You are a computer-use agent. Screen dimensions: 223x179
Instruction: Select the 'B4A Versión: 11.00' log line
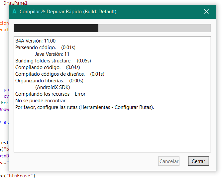[x=36, y=41]
